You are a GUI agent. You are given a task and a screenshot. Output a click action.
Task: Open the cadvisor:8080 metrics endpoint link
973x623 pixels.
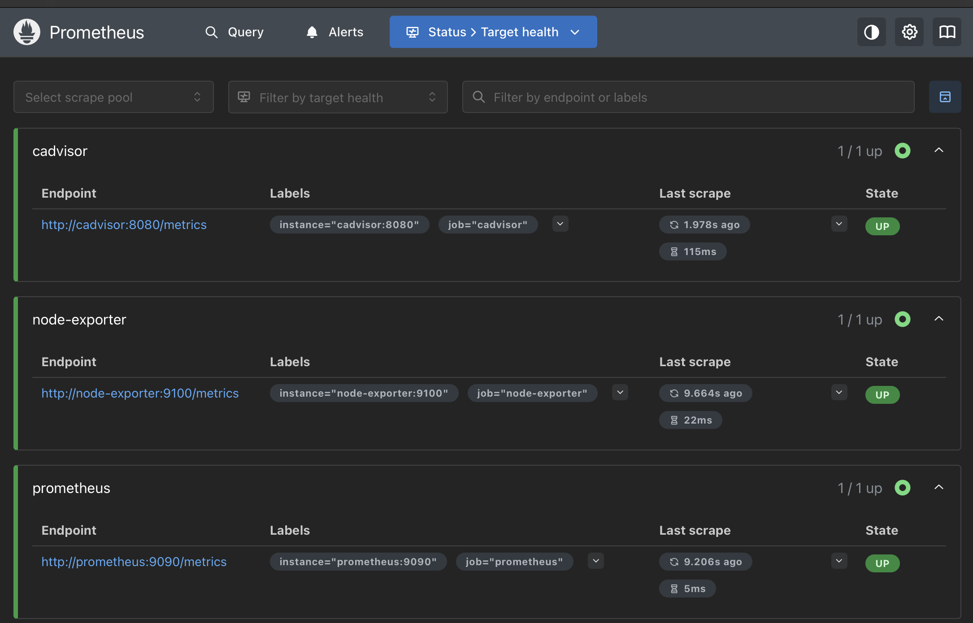(124, 225)
